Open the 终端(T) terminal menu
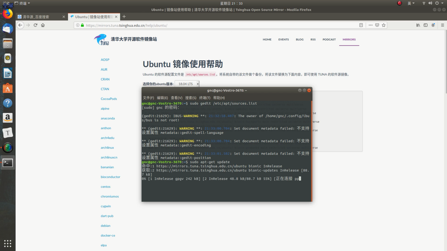The height and width of the screenshot is (251, 447). click(204, 98)
